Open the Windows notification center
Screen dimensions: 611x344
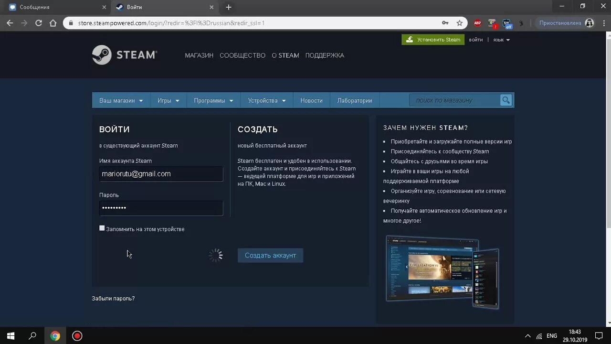599,336
